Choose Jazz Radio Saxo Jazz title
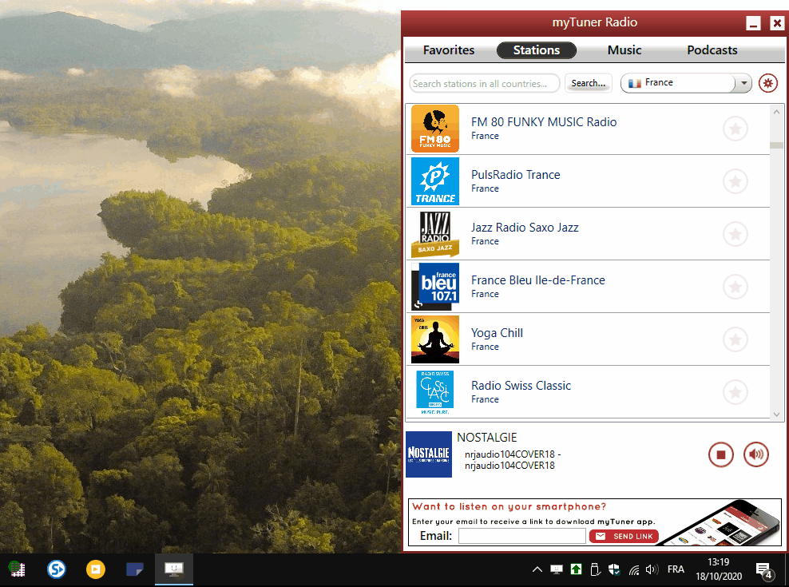Image resolution: width=789 pixels, height=587 pixels. [525, 228]
